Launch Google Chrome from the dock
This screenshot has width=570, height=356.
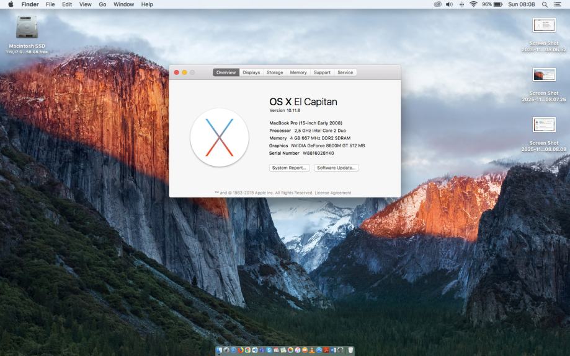(x=247, y=350)
